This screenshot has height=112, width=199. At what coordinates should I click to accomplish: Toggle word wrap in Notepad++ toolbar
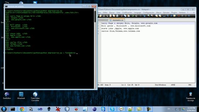coord(164,16)
